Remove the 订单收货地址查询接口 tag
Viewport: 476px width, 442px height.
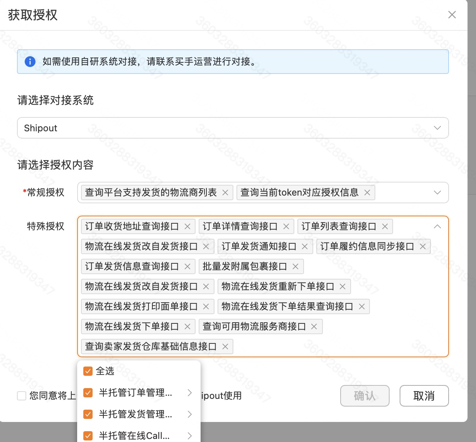(187, 226)
